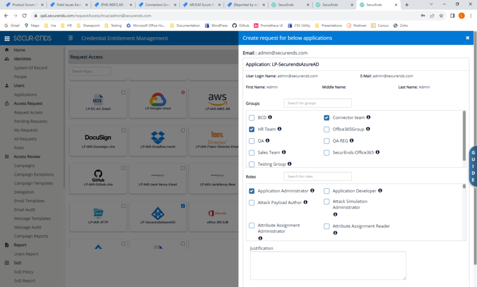477x287 pixels.
Task: Click the info icon beside Attack Payload Author
Action: (306, 202)
